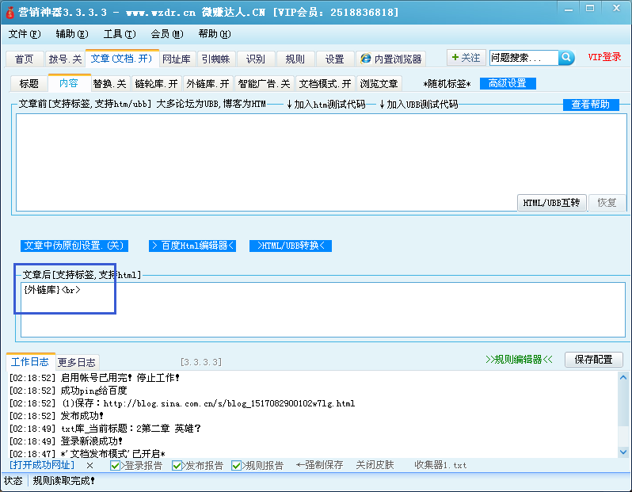
Task: Toggle the 登录报告 checkbox
Action: point(116,466)
